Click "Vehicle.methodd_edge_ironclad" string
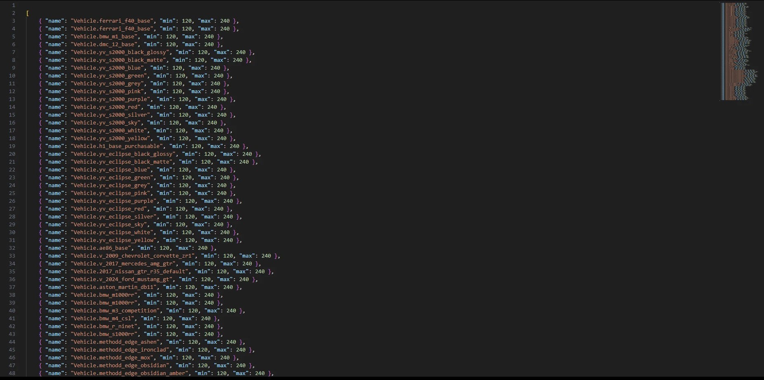Viewport: 764px width, 380px height. 120,350
